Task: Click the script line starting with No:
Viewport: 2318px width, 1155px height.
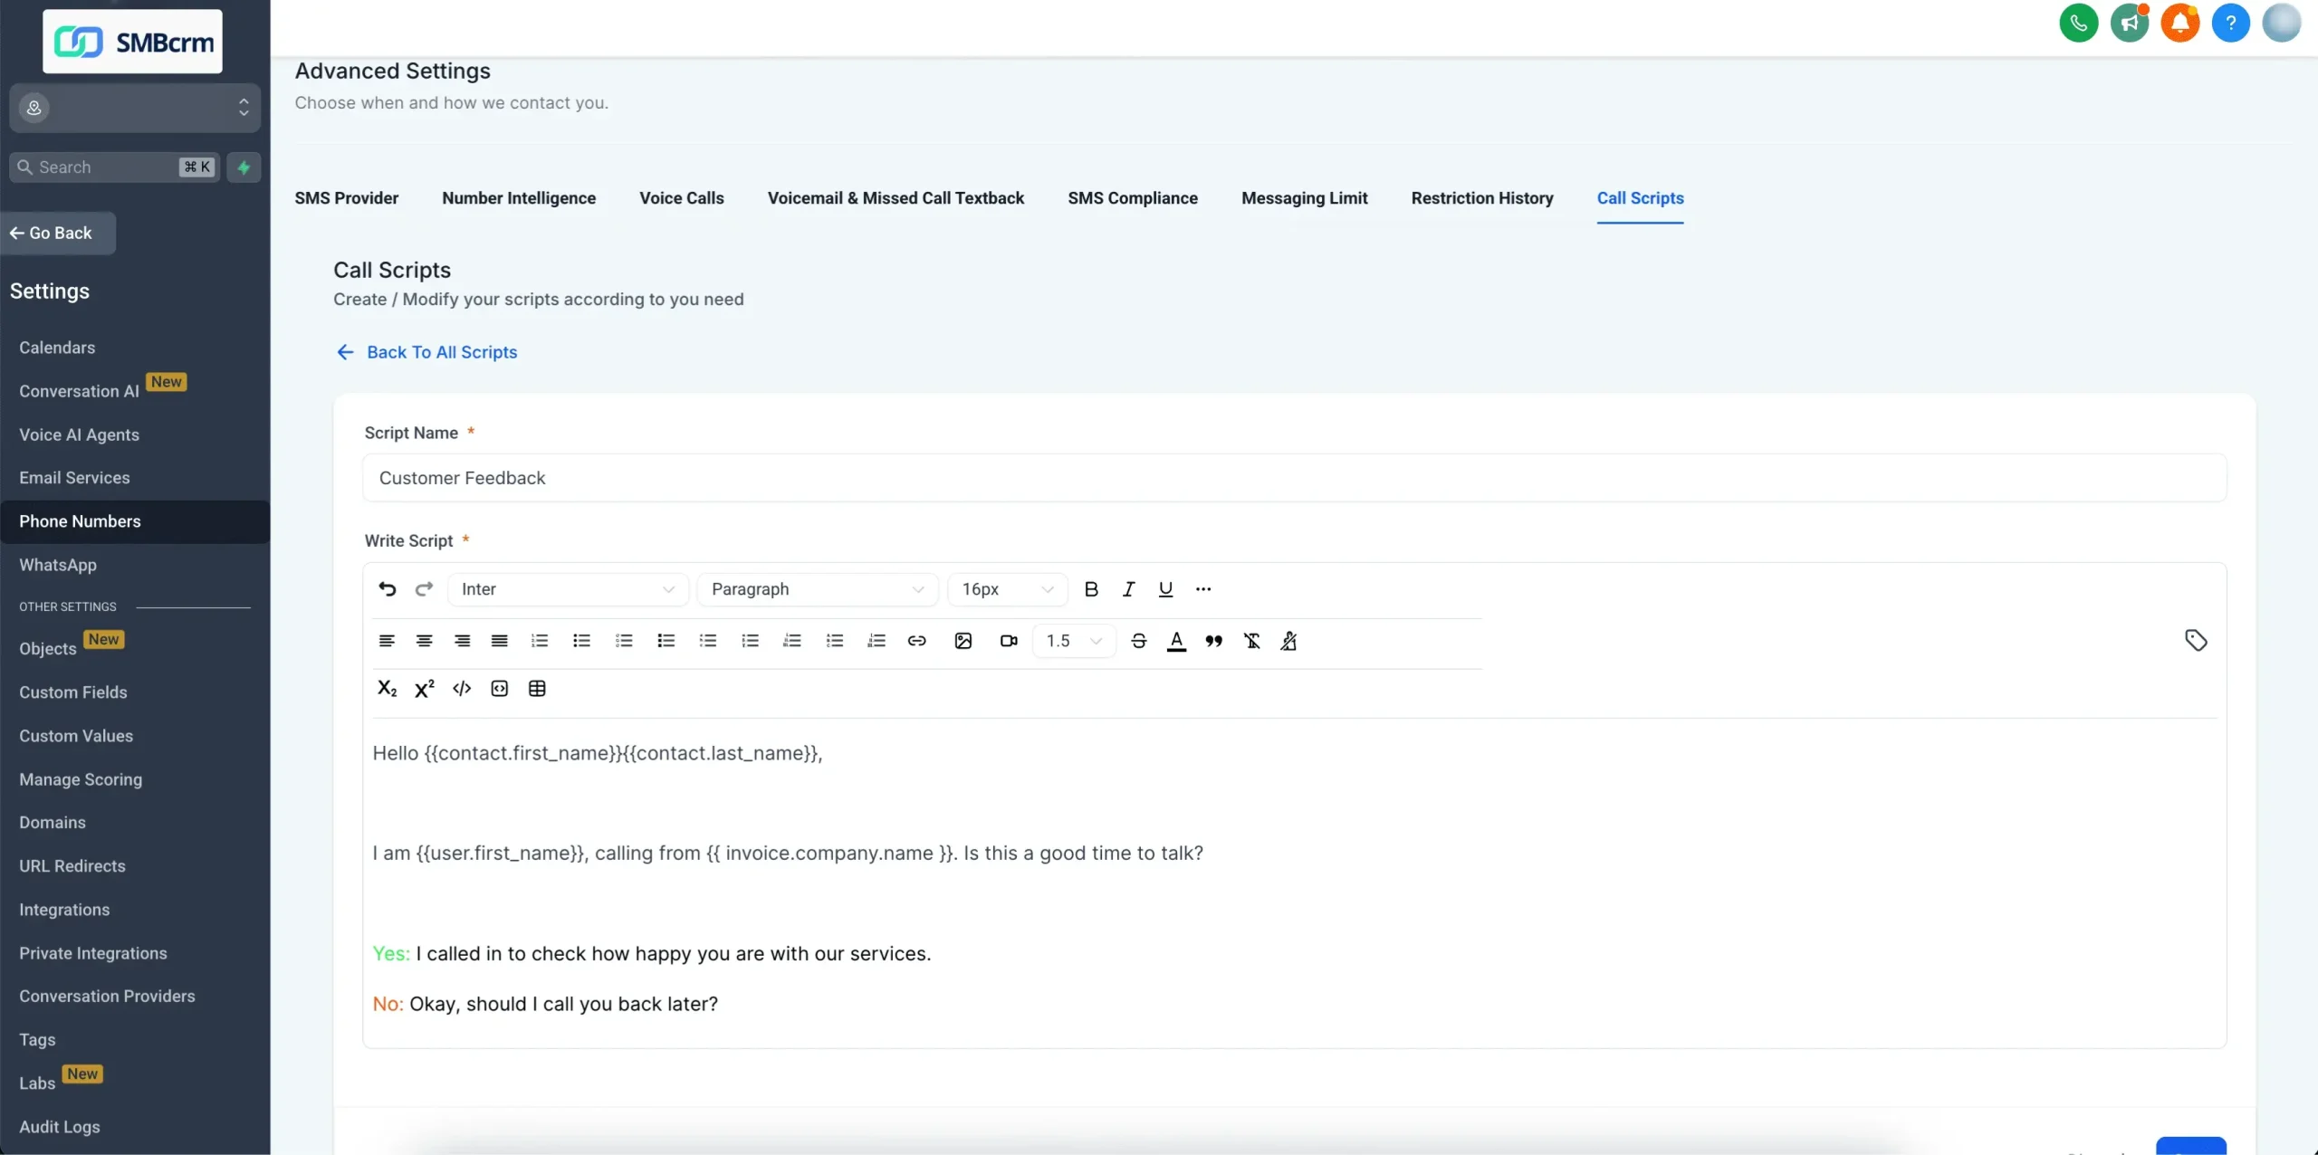Action: tap(545, 1005)
